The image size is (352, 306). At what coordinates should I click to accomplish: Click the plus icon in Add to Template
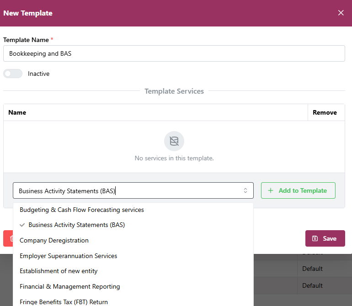point(271,190)
